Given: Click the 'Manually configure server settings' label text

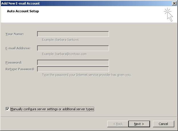Looking at the screenshot, I should click(52, 109).
